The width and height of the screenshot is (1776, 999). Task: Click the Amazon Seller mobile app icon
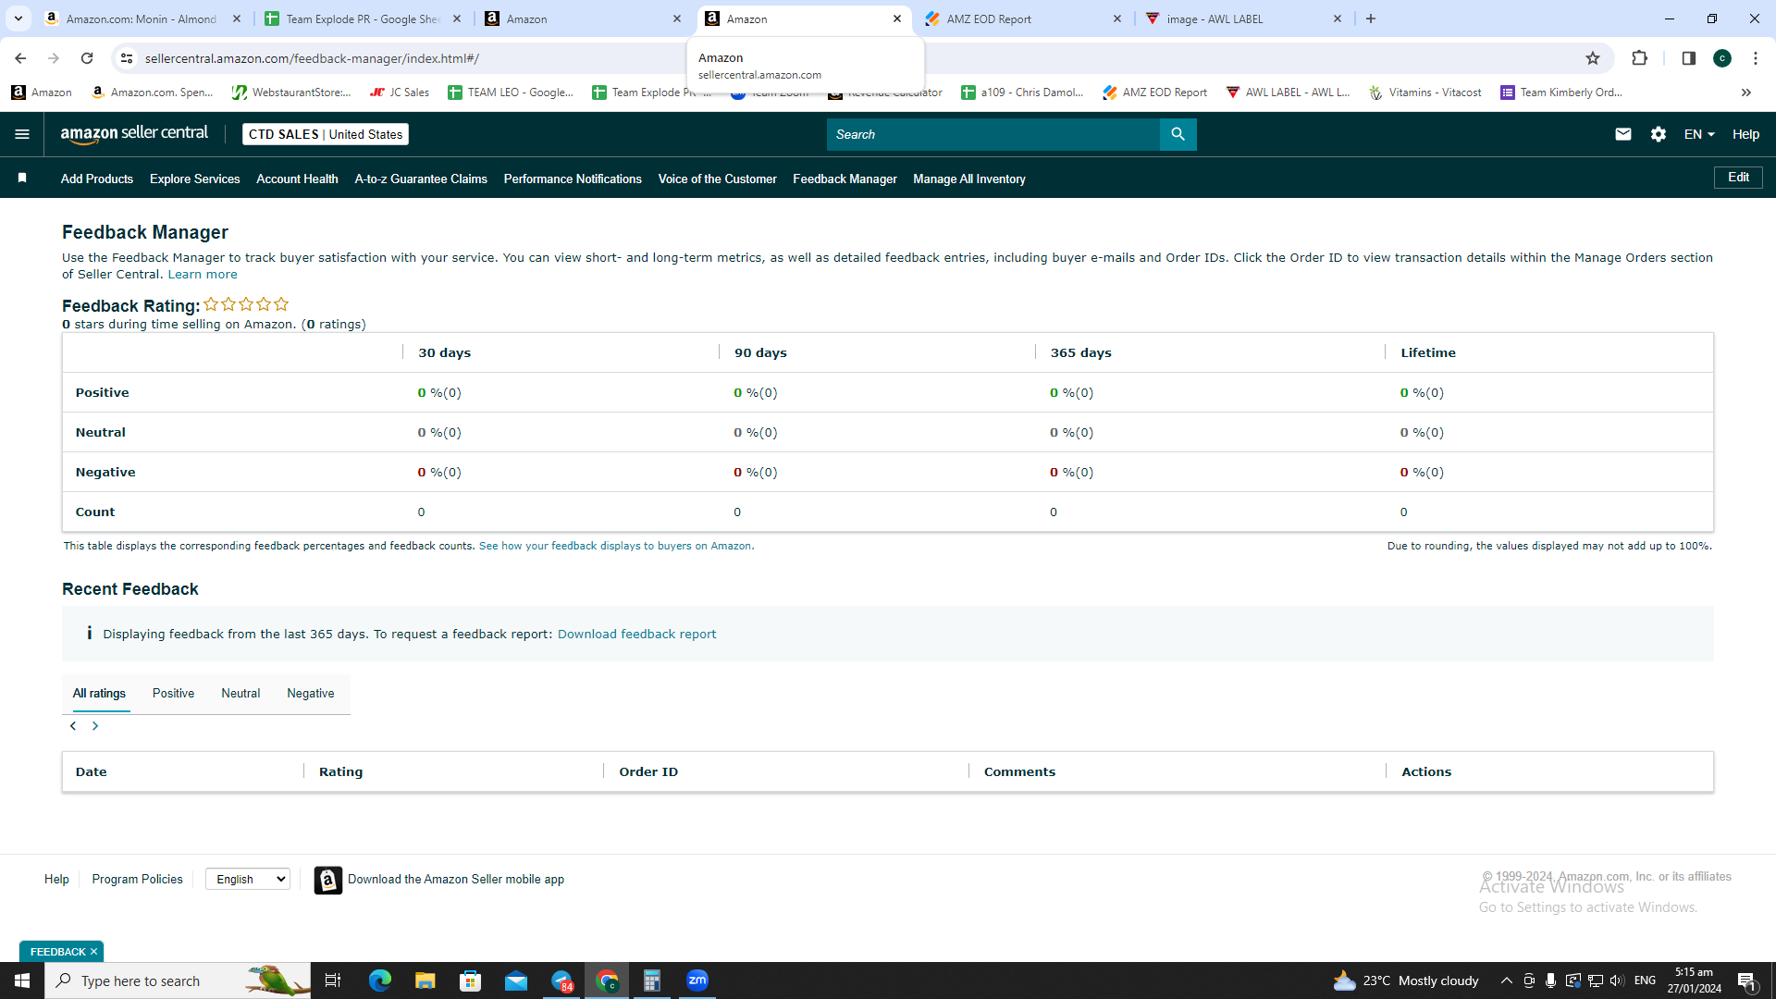click(x=327, y=880)
